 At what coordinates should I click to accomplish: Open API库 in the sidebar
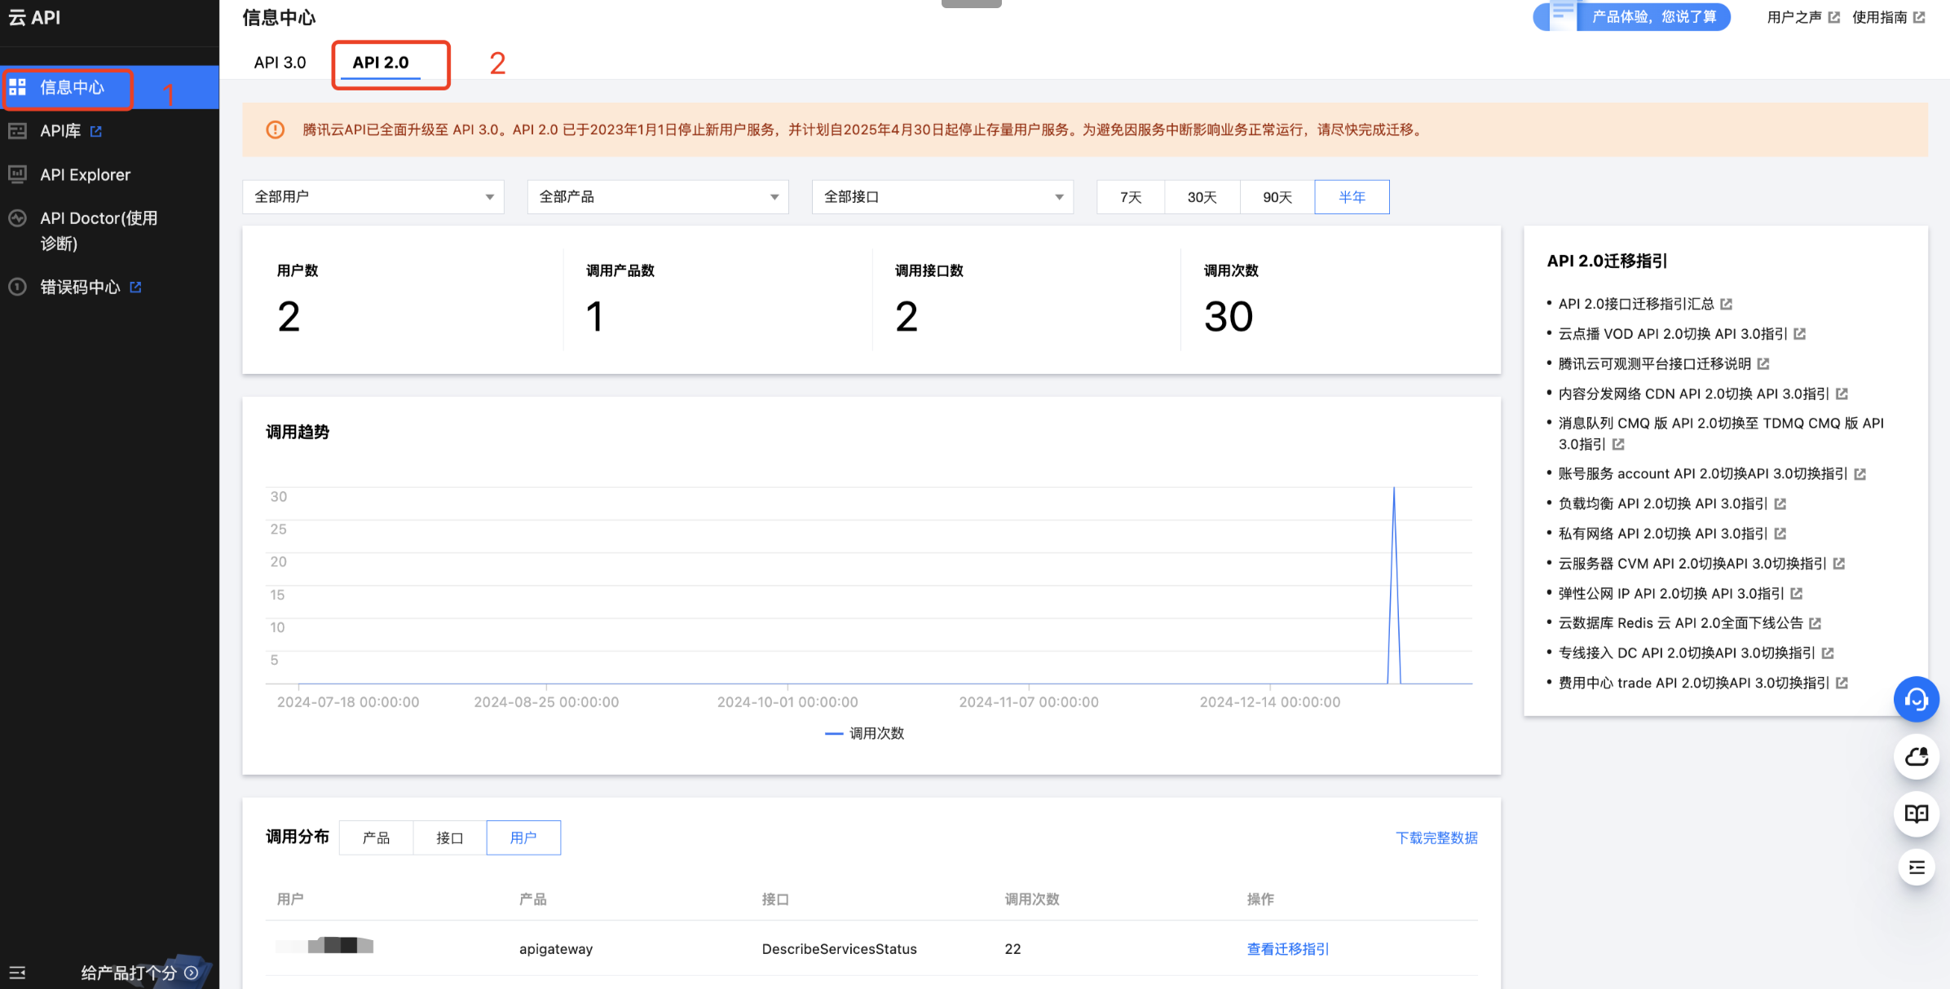click(60, 130)
